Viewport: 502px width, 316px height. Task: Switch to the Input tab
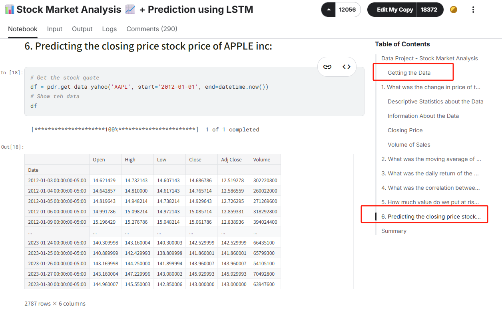tap(55, 29)
